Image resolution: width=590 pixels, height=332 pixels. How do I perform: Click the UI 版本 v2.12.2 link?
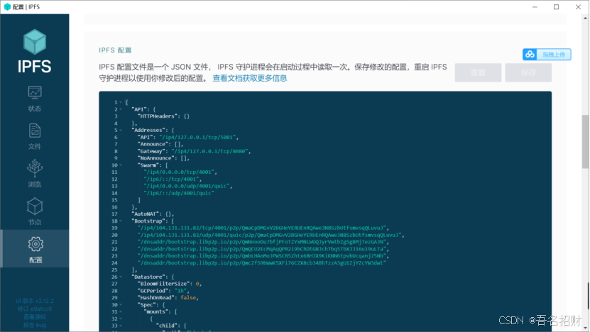tap(35, 301)
